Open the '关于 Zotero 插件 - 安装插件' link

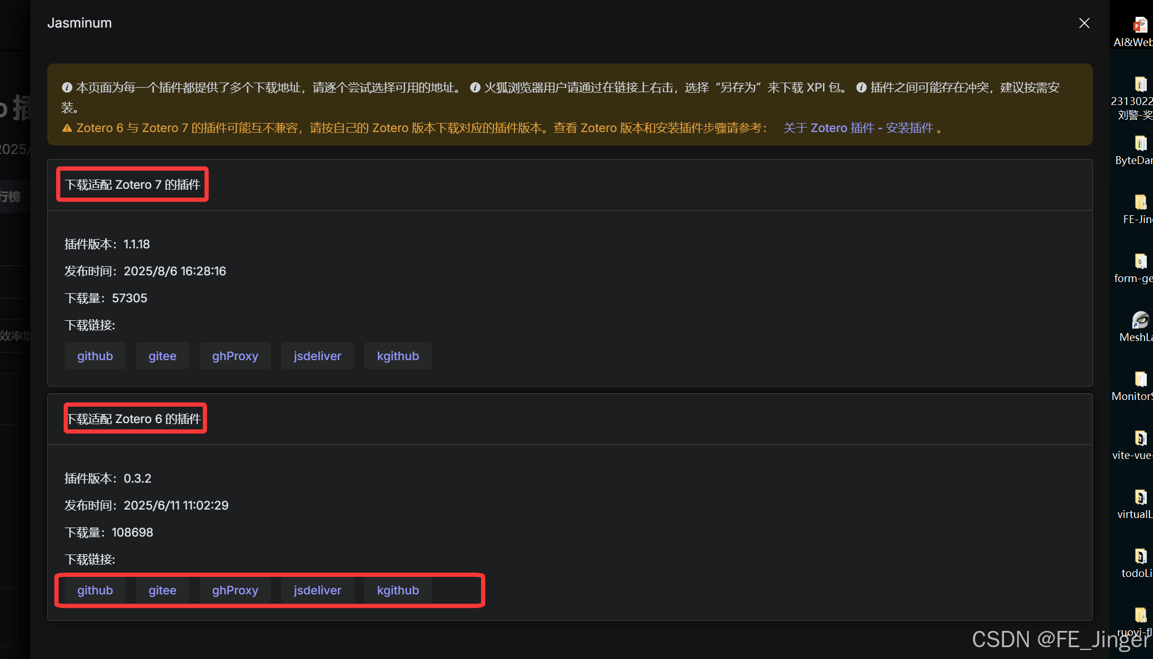click(x=858, y=128)
